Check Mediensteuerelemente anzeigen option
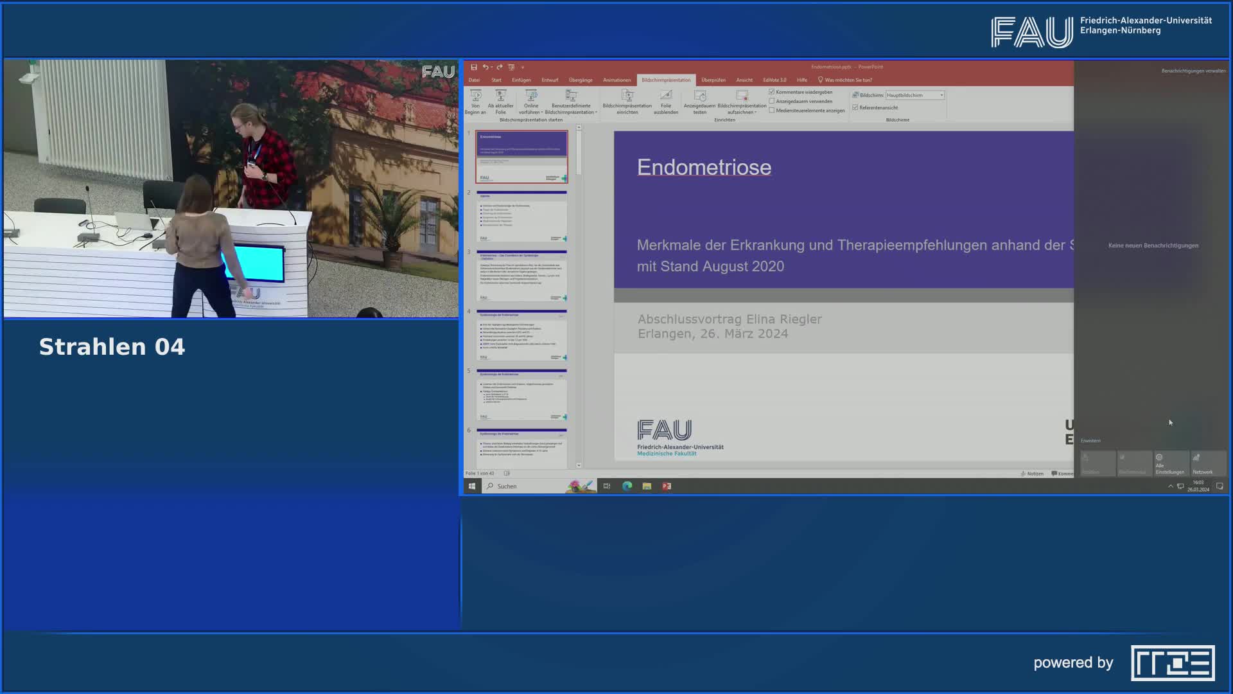 pyautogui.click(x=771, y=110)
